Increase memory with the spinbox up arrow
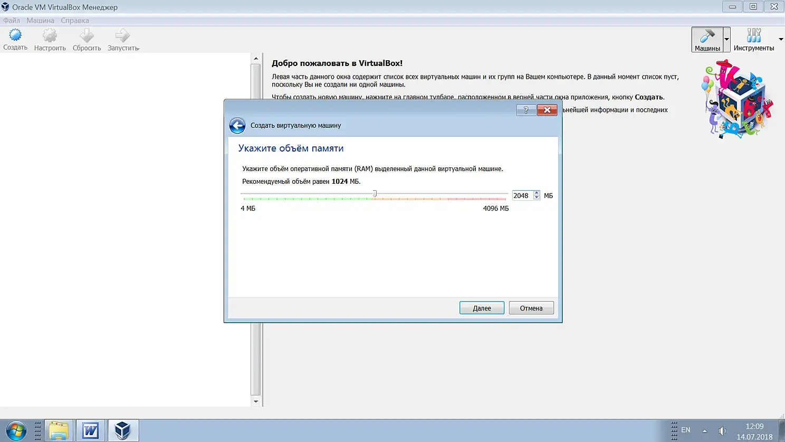This screenshot has height=442, width=785. (x=537, y=193)
